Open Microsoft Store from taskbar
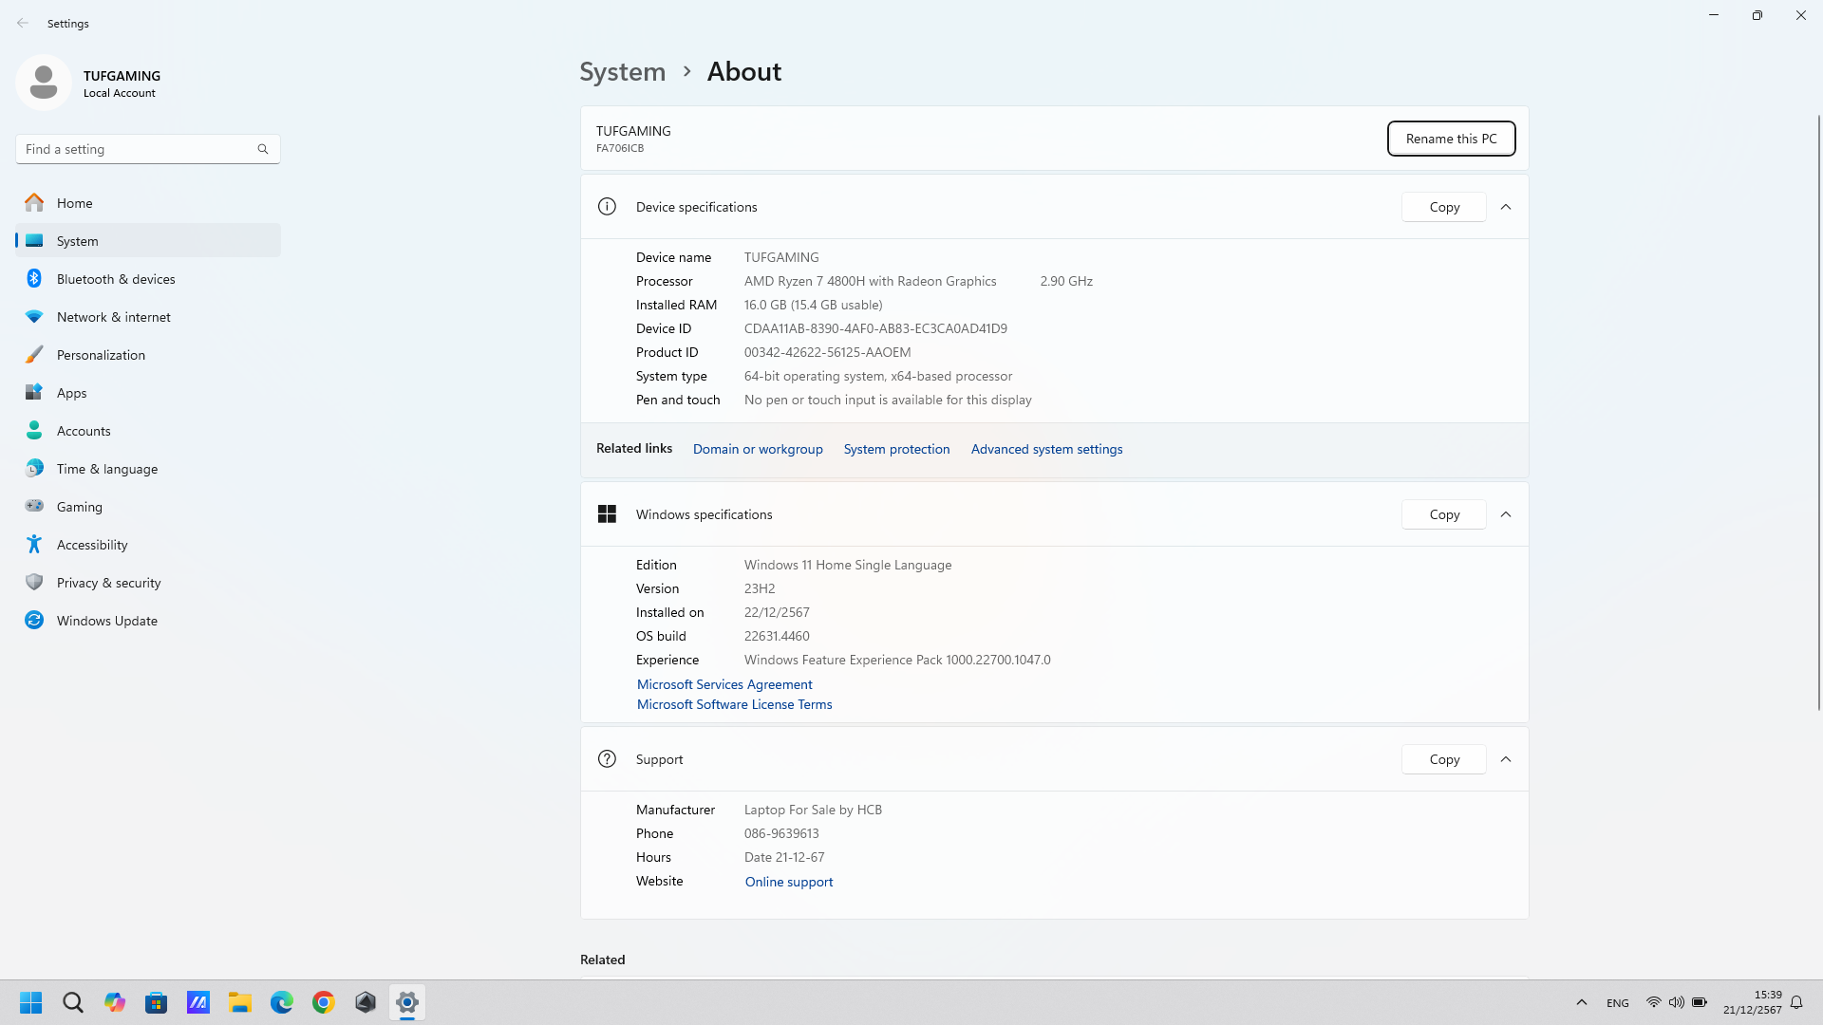Screen dimensions: 1823x1025 157,1002
